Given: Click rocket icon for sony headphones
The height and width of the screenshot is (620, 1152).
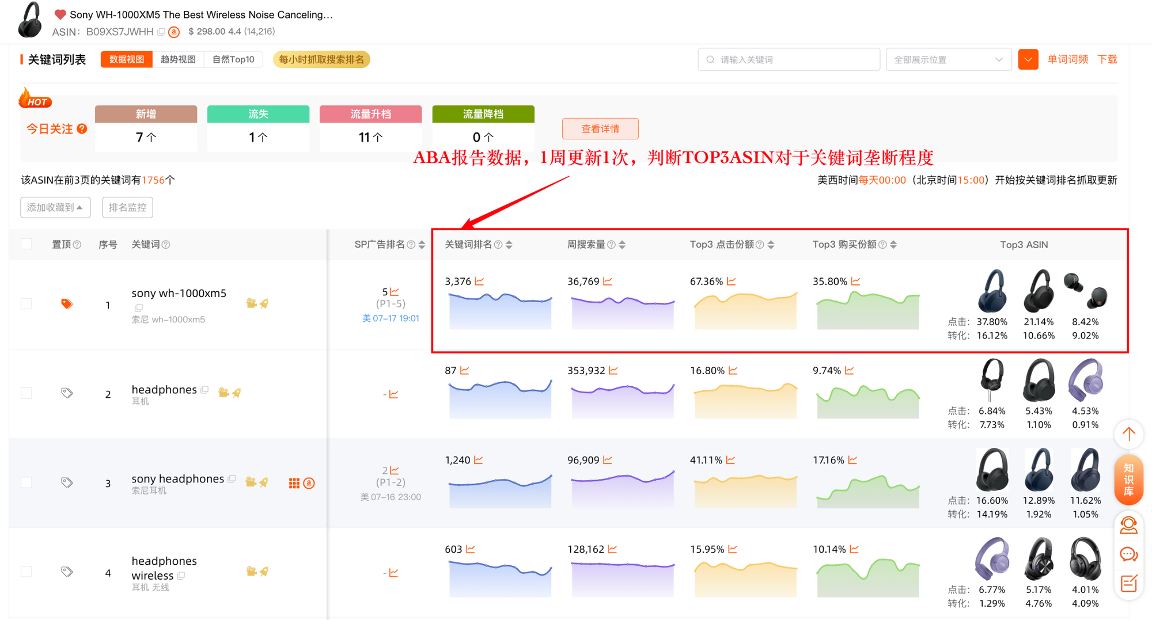Looking at the screenshot, I should click(264, 482).
